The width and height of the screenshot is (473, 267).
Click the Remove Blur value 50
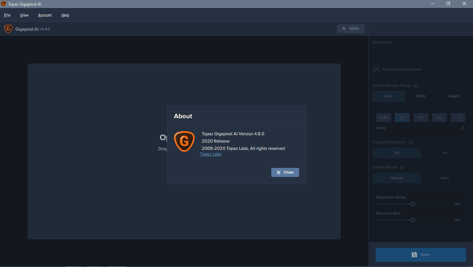click(x=457, y=220)
